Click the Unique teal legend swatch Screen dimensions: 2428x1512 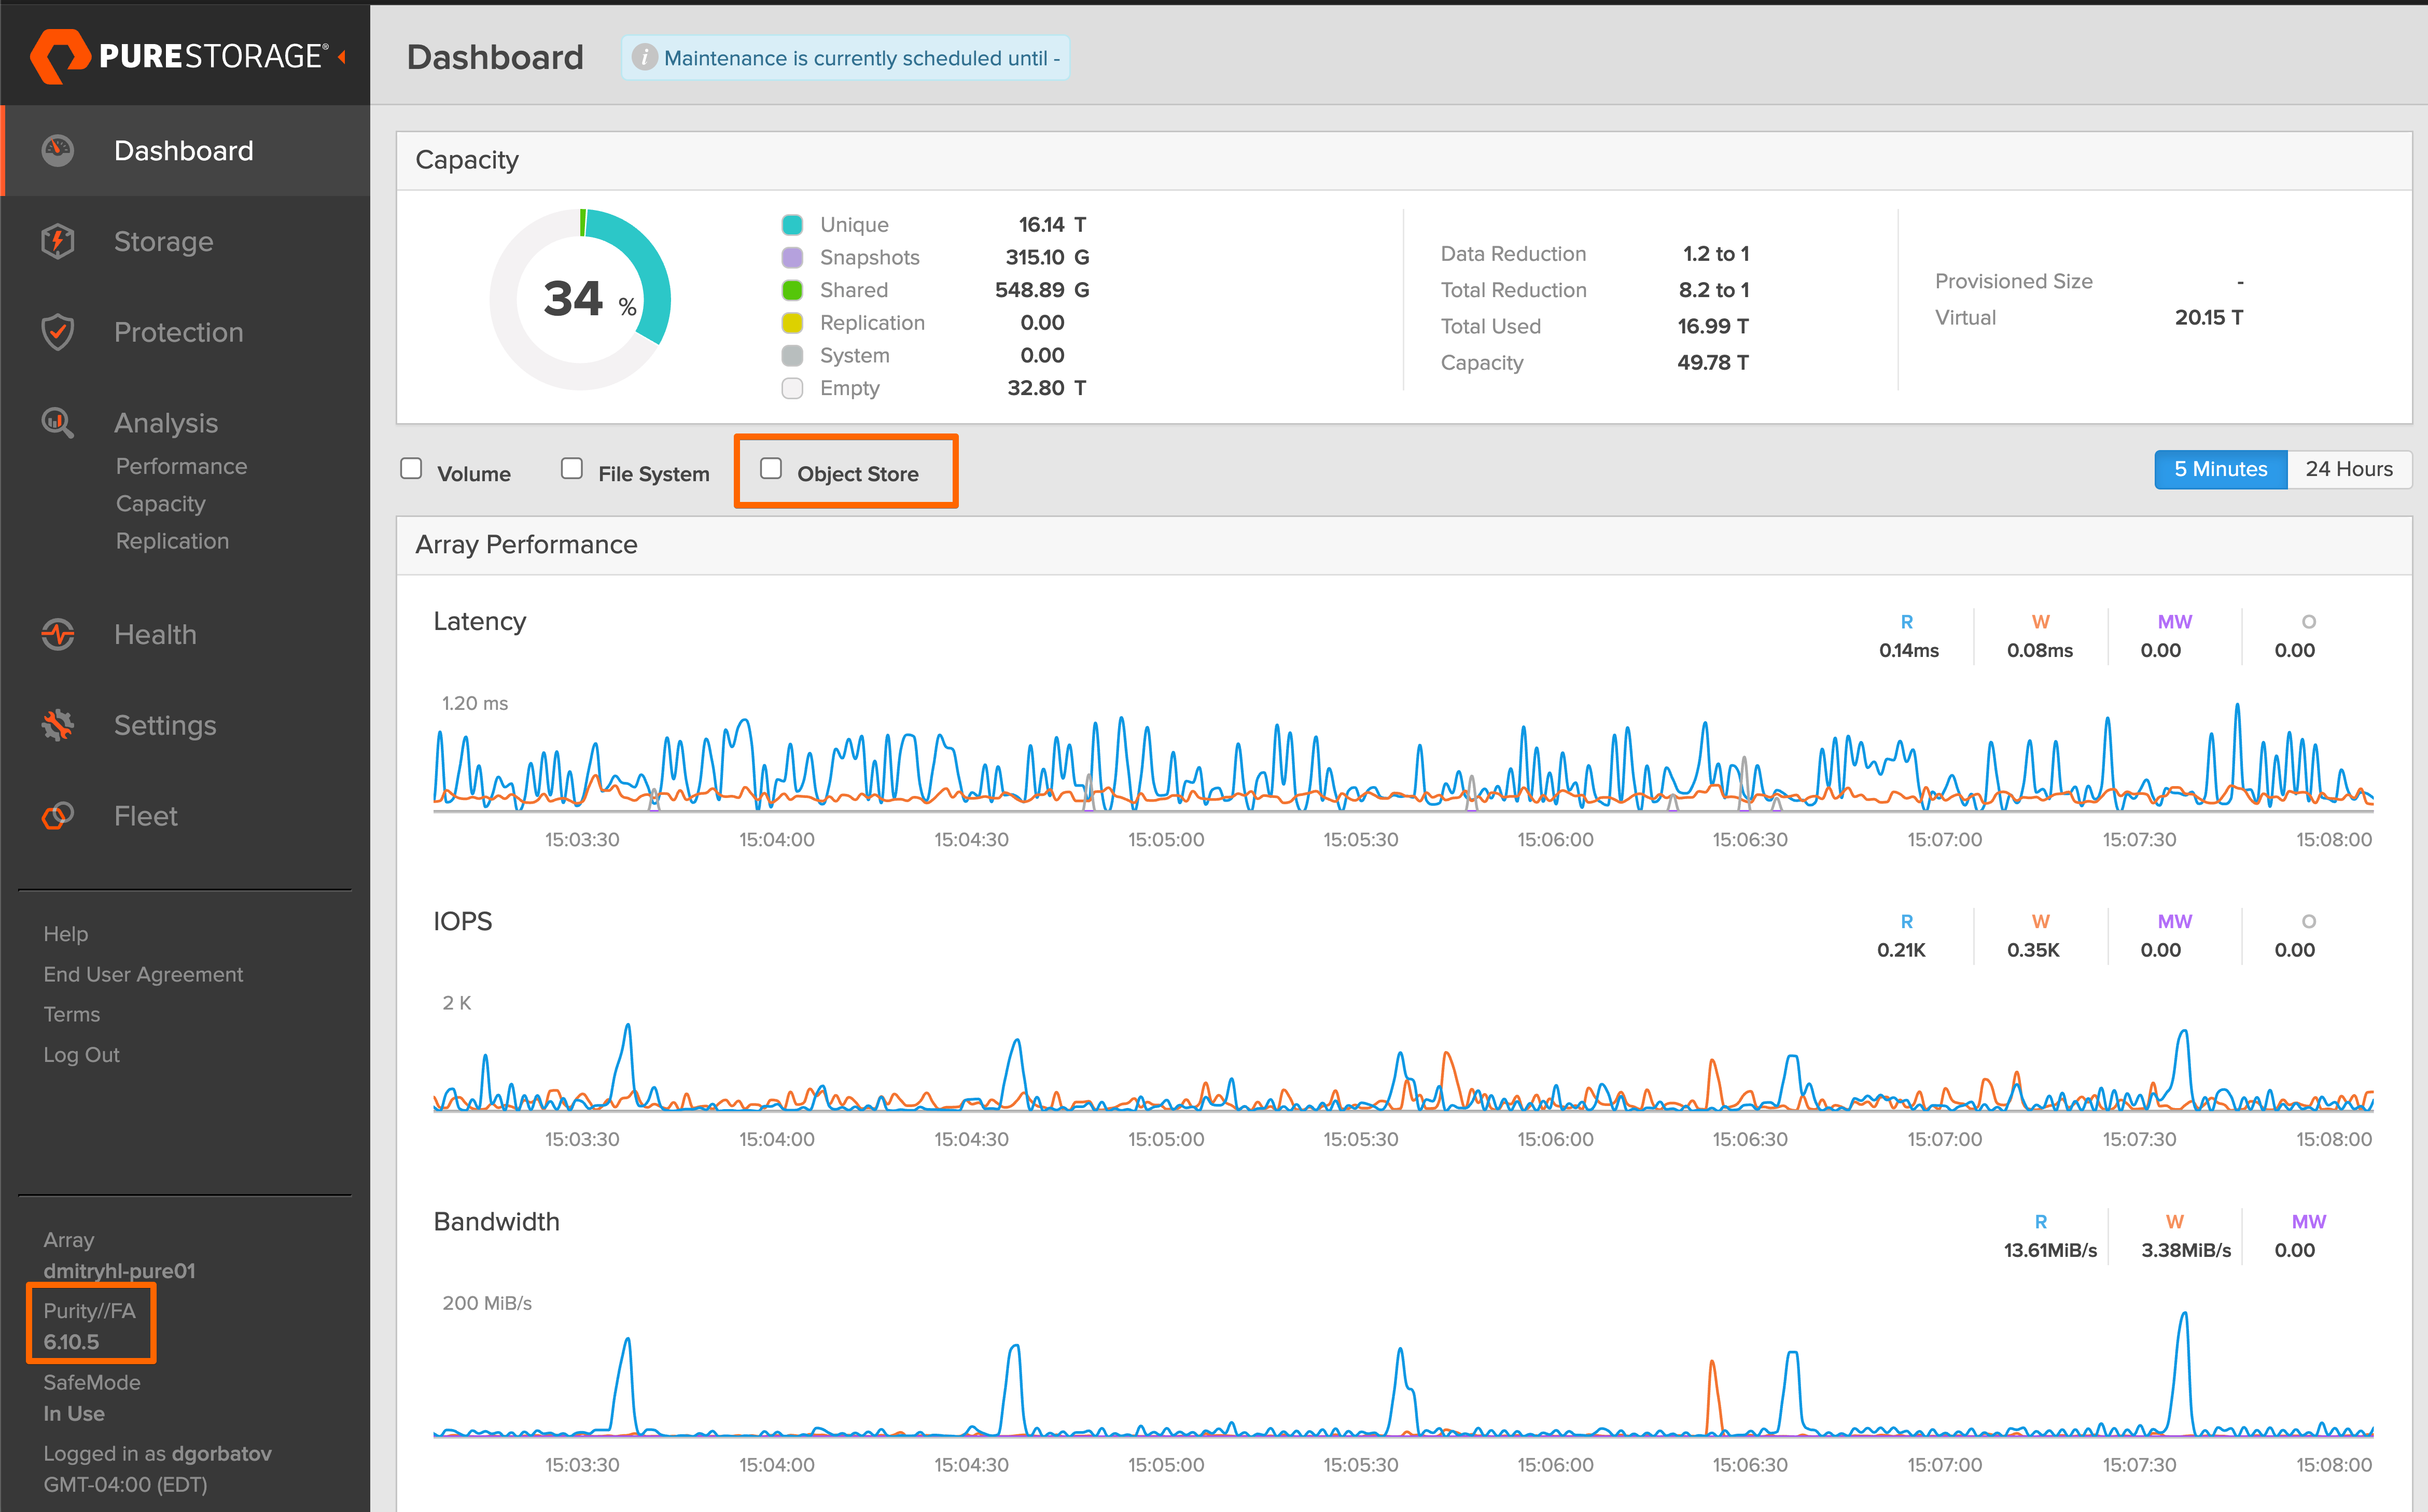pyautogui.click(x=792, y=225)
